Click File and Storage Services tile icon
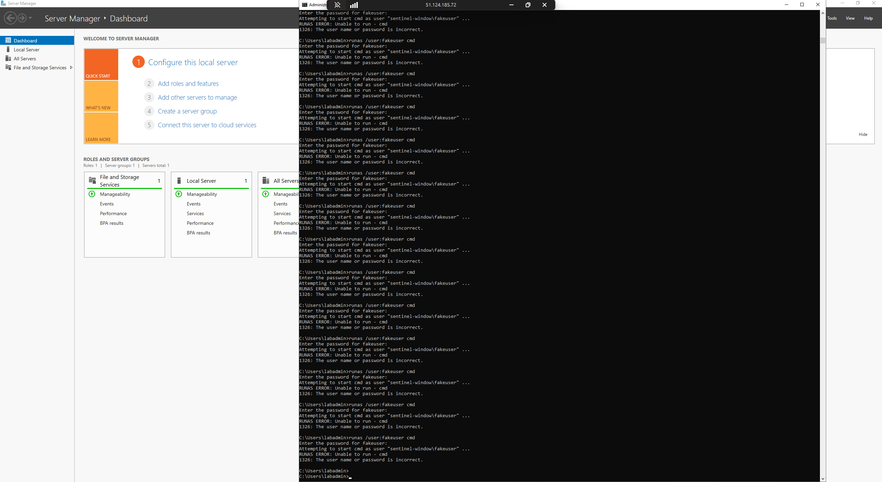This screenshot has width=882, height=482. [x=92, y=180]
